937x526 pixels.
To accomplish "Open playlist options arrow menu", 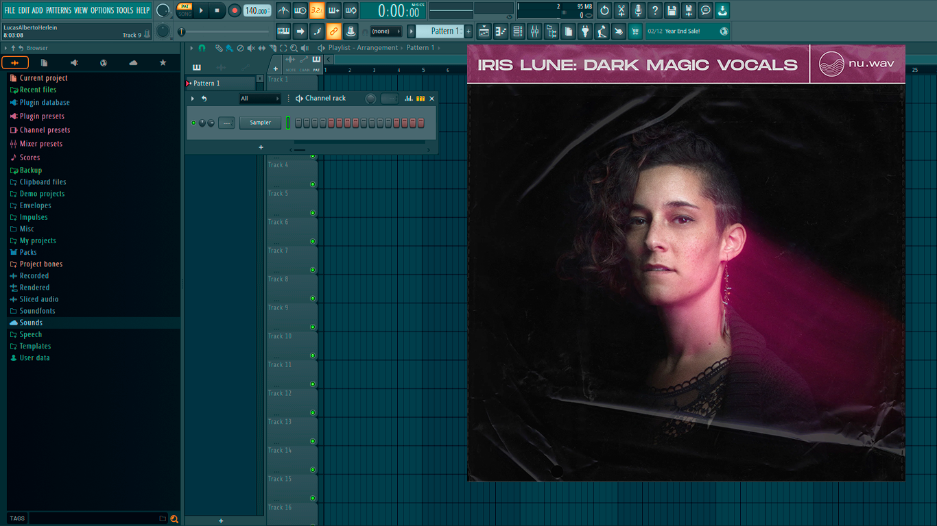I will coord(193,48).
